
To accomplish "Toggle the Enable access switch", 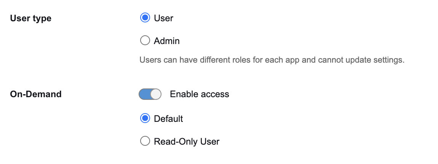I will pos(150,94).
